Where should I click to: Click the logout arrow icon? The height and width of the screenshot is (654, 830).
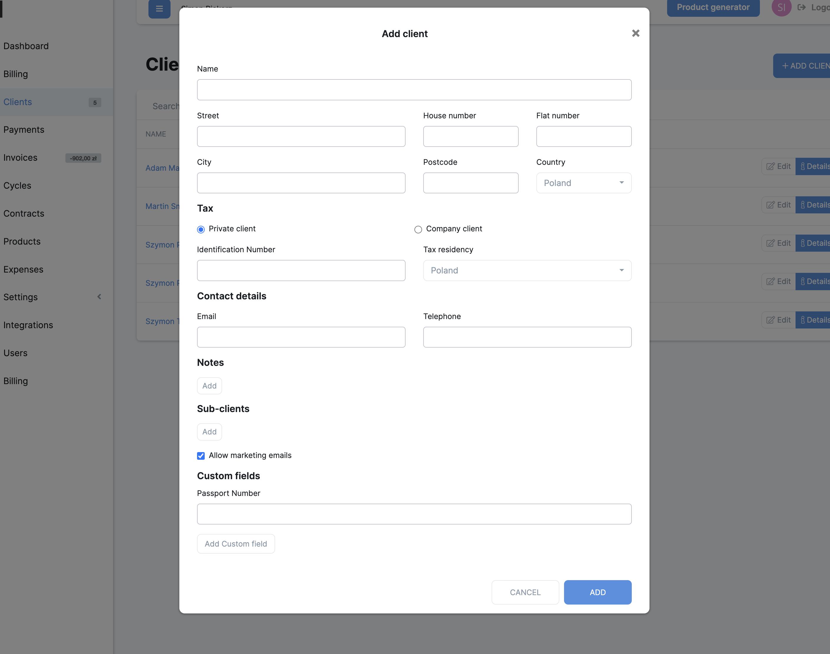coord(801,7)
